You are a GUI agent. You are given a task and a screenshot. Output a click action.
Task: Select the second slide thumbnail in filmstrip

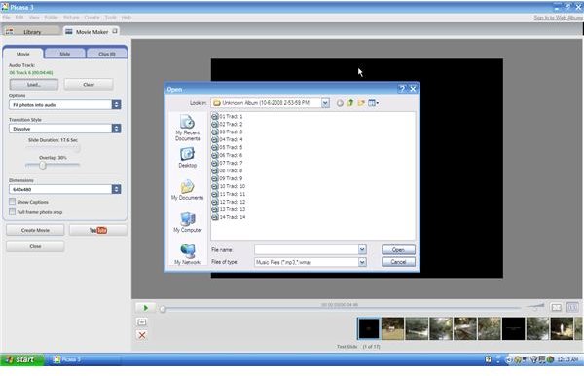click(392, 328)
